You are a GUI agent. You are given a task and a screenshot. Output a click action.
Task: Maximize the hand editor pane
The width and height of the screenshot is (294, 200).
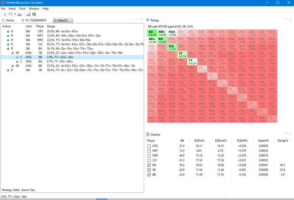click(x=142, y=19)
